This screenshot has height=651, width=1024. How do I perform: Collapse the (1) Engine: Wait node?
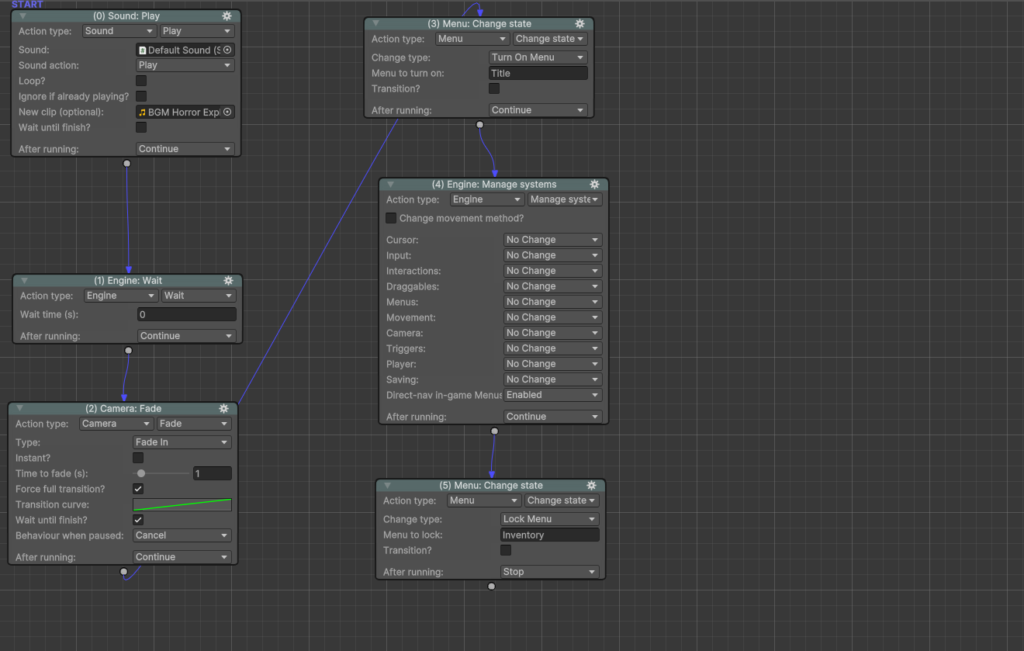[x=24, y=280]
